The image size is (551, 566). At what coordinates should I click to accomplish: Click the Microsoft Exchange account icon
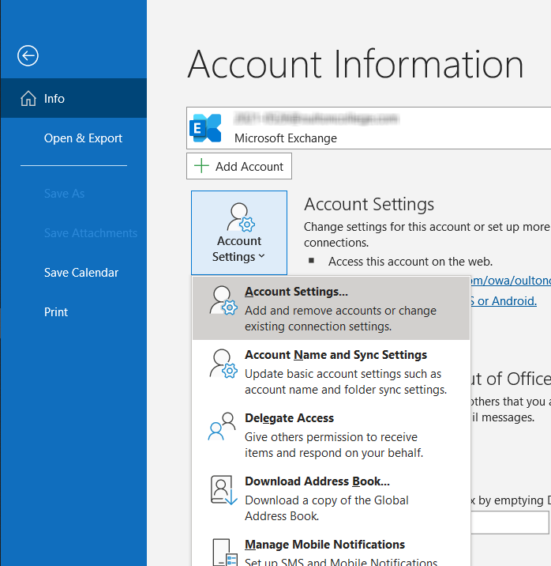[205, 128]
